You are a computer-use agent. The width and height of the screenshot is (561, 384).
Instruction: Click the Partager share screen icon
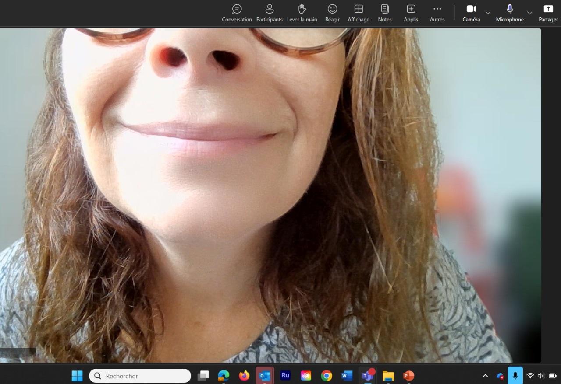click(548, 13)
